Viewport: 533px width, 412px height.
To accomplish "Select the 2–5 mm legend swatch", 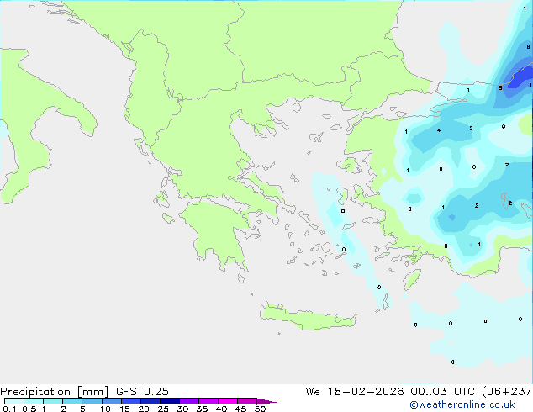I will (72, 401).
